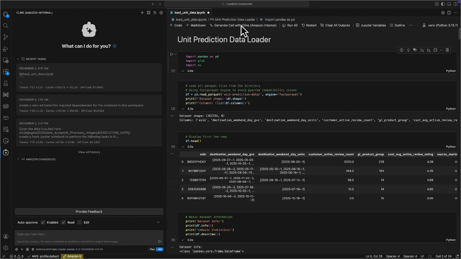Select the Source Control icon
The height and width of the screenshot is (259, 461).
pyautogui.click(x=6, y=37)
